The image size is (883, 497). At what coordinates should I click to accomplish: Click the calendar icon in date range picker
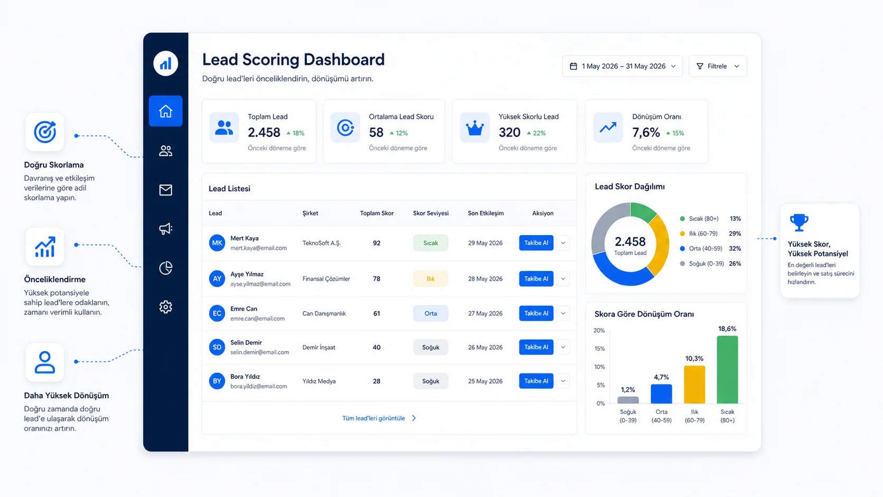coord(574,66)
